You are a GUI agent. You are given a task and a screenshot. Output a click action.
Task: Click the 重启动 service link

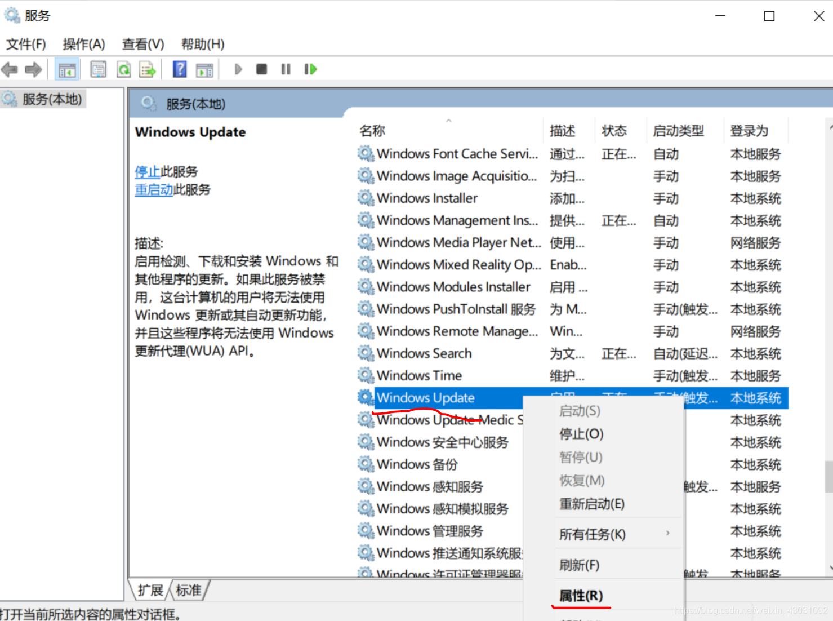[x=154, y=189]
